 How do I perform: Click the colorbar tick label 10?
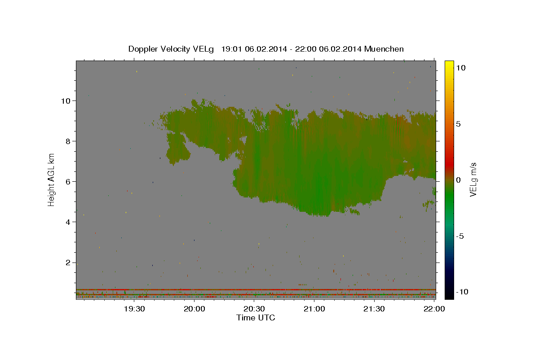(460, 68)
